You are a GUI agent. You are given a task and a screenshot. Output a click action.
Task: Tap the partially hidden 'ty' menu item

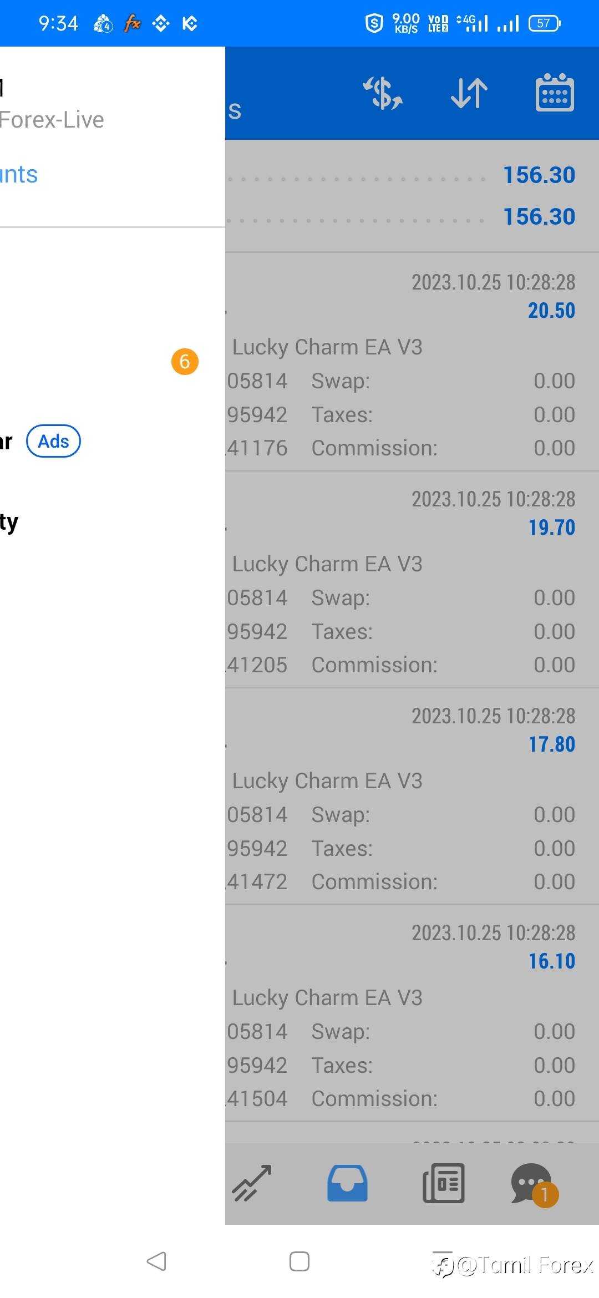click(x=10, y=522)
